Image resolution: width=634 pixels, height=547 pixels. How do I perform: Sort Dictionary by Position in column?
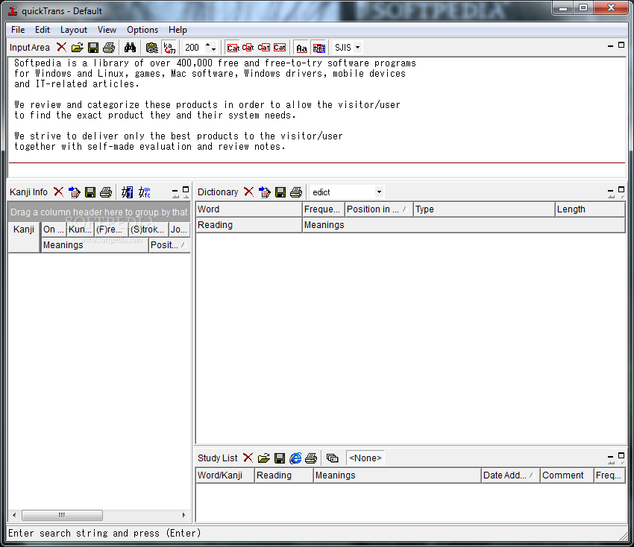[379, 209]
